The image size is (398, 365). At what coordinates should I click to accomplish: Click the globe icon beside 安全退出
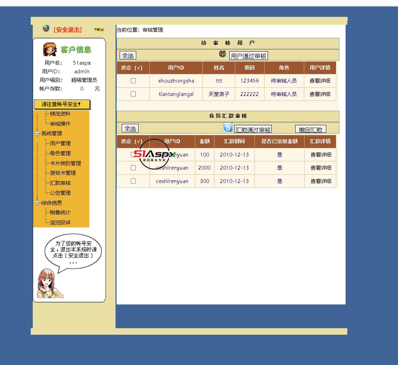(46, 28)
